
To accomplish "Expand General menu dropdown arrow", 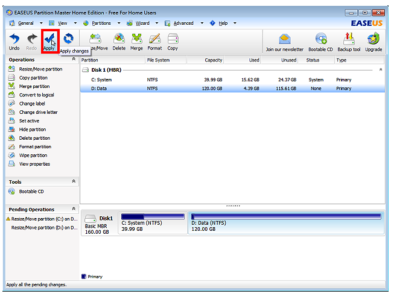I will [41, 23].
